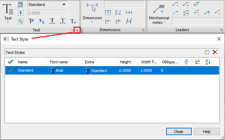The width and height of the screenshot is (225, 140).
Task: Click the dimension with dashed rectangle icon
Action: [108, 13]
